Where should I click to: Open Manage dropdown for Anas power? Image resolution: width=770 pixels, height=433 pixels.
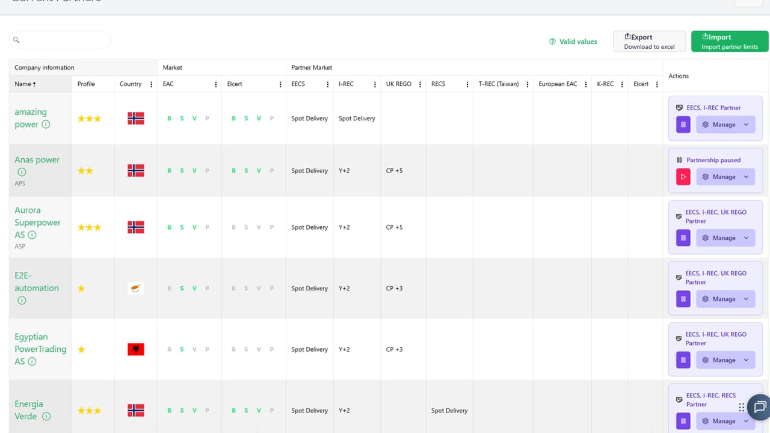point(725,177)
